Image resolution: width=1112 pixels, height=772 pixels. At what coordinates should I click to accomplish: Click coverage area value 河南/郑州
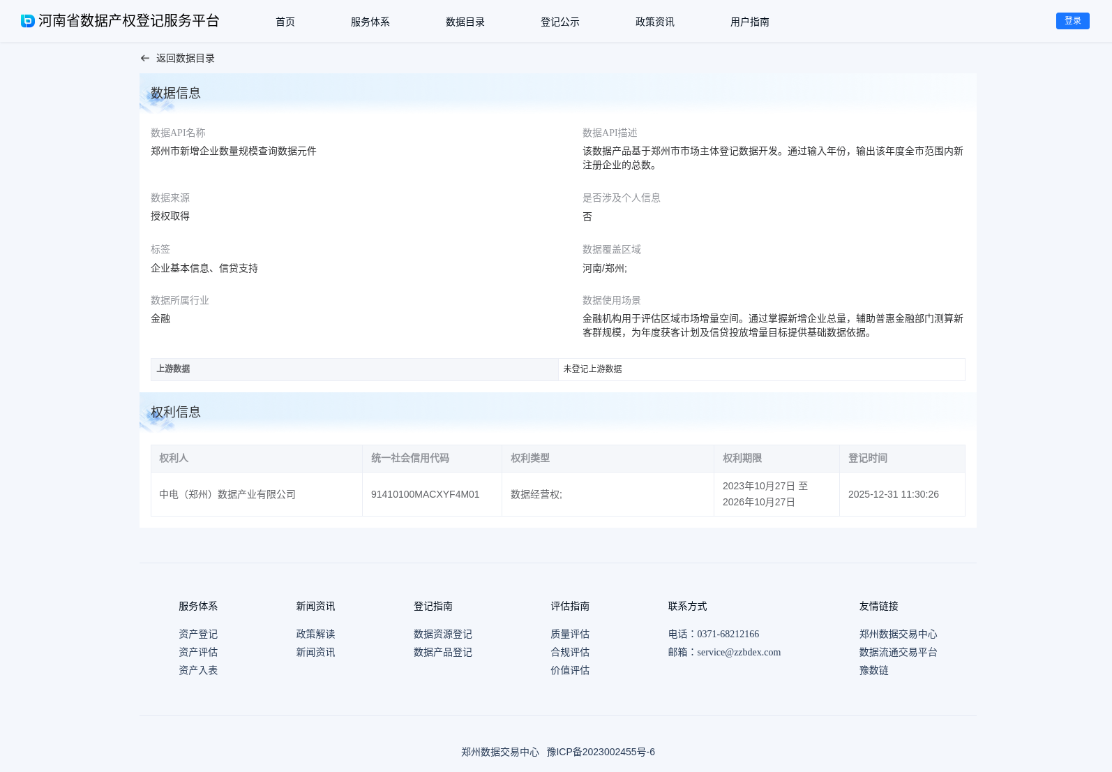point(605,268)
